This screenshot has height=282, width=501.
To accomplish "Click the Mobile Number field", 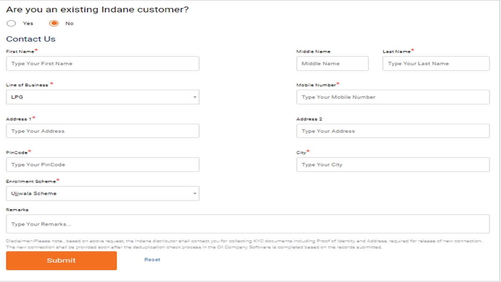I will 393,97.
